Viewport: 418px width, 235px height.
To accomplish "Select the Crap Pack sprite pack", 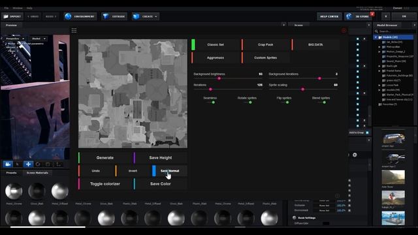I will point(266,45).
